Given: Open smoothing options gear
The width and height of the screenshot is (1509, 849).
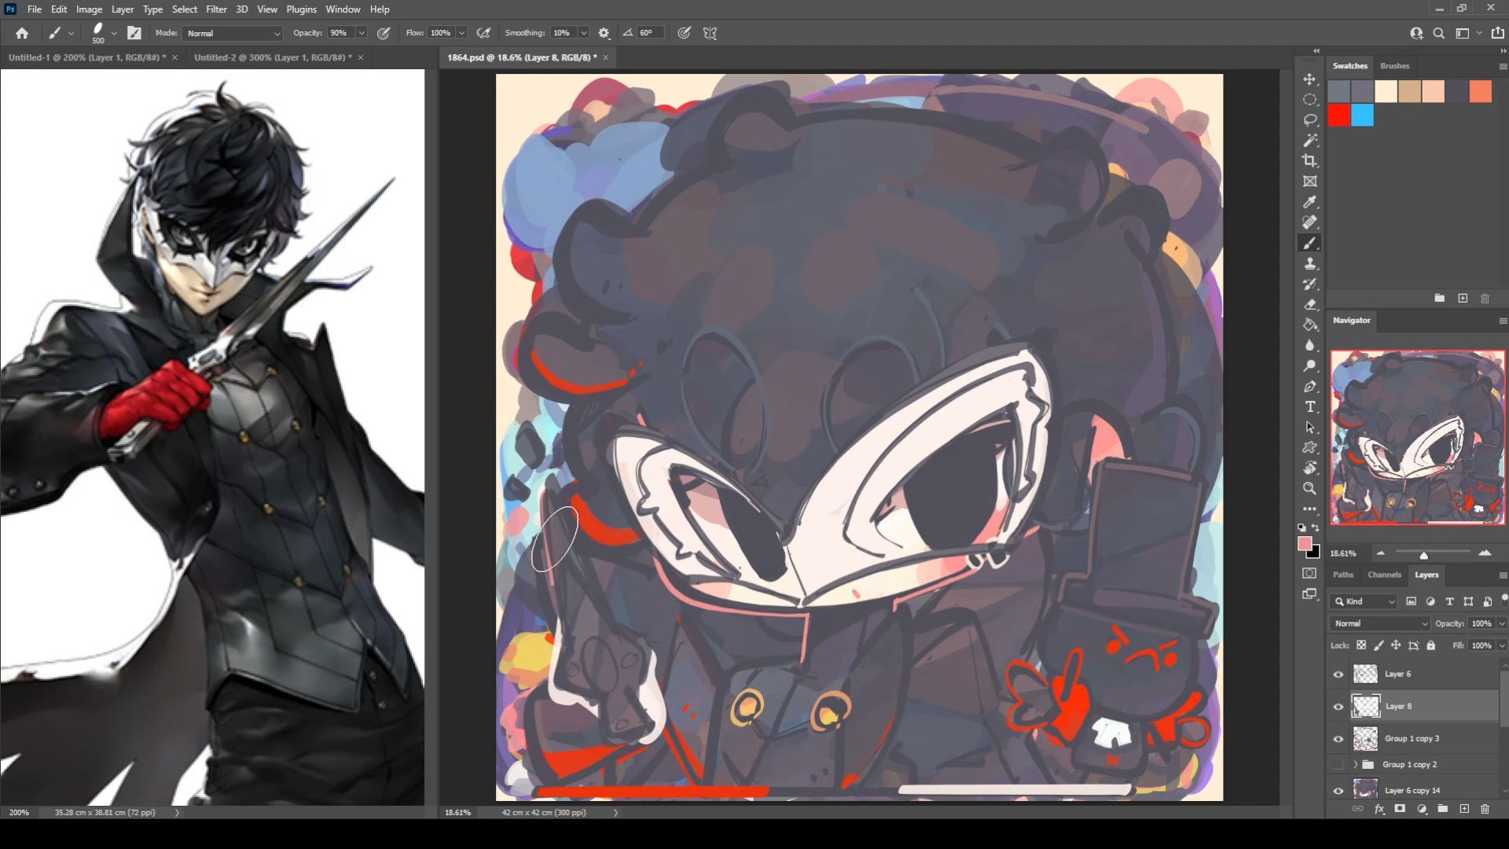Looking at the screenshot, I should click(604, 33).
